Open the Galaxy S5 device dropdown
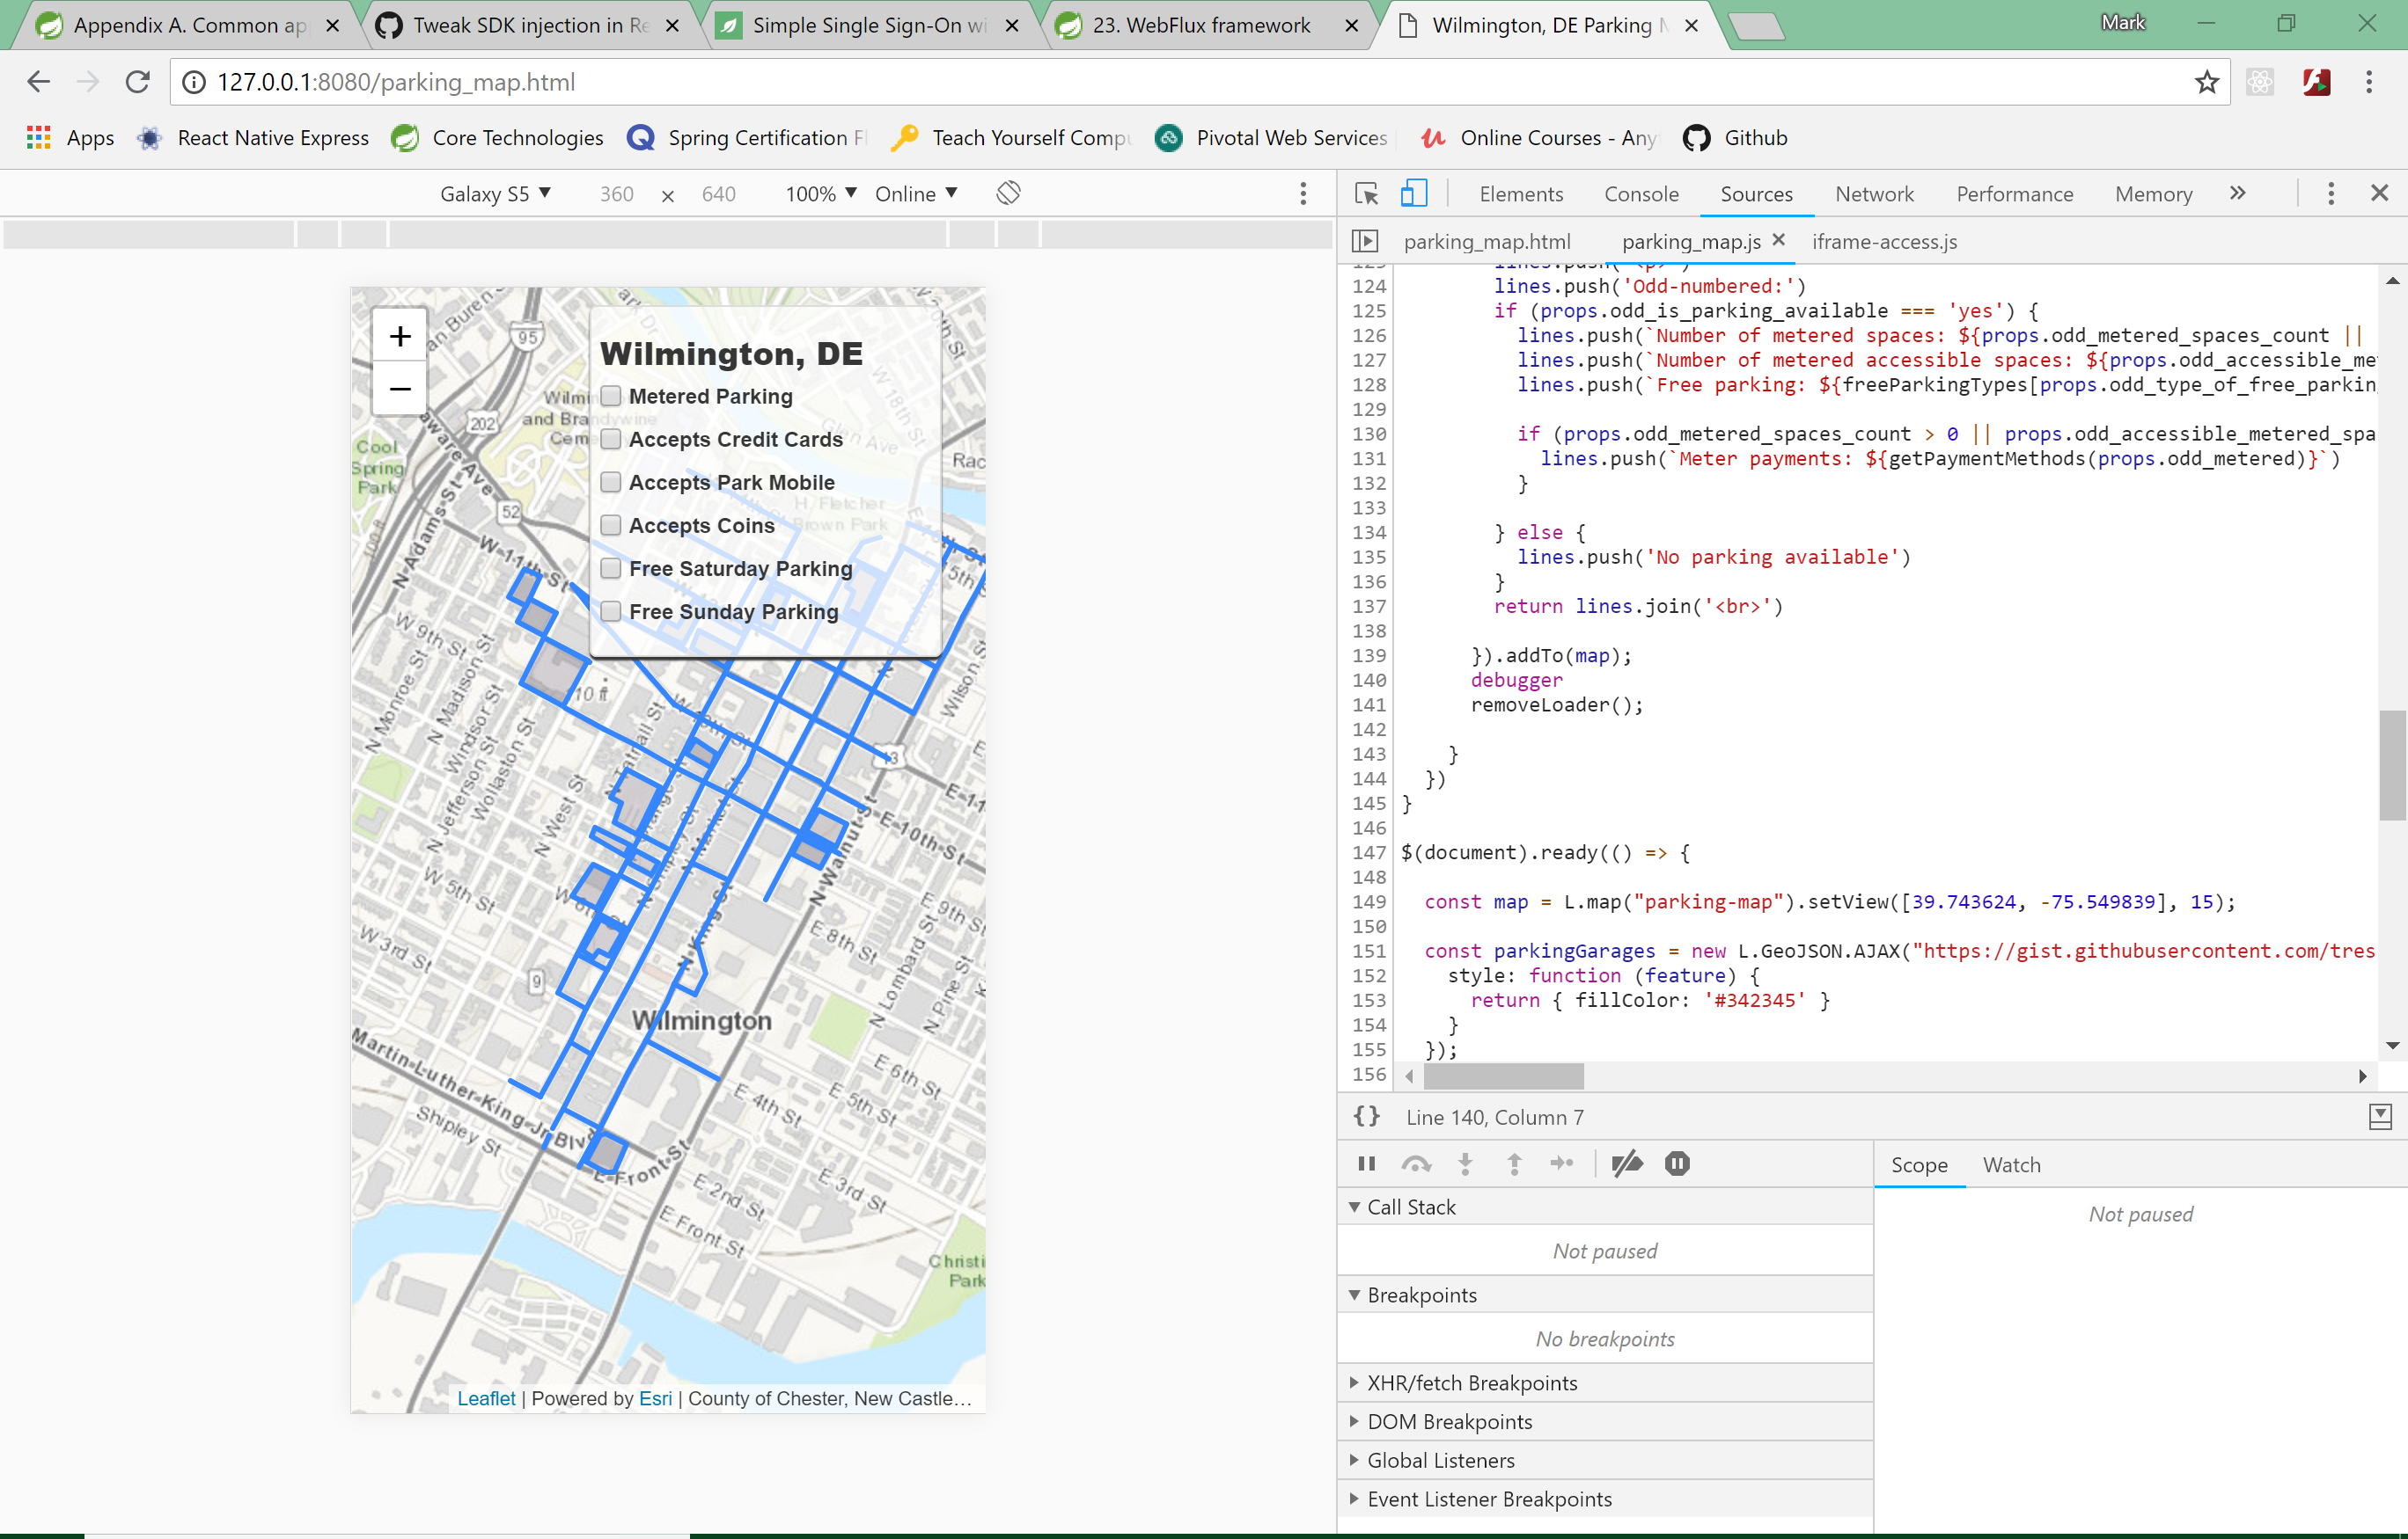The image size is (2408, 1539). pyautogui.click(x=495, y=193)
